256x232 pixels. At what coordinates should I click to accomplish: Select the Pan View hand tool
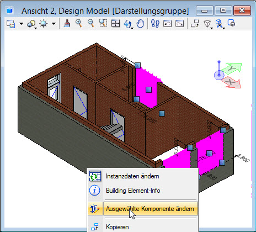(x=140, y=24)
